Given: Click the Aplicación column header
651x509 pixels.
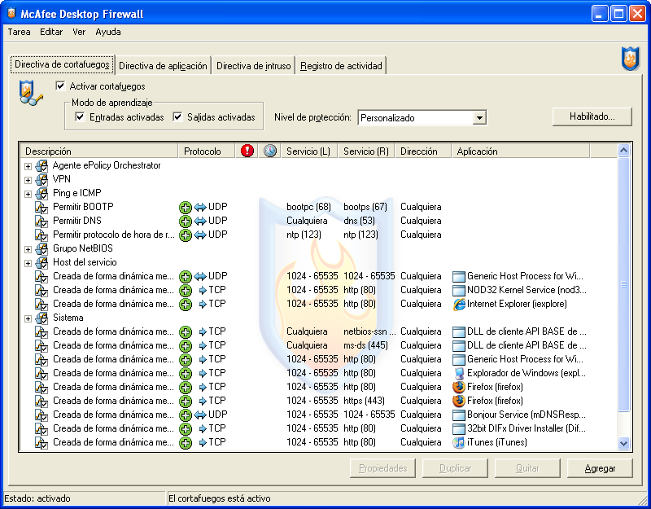Looking at the screenshot, I should (x=521, y=151).
